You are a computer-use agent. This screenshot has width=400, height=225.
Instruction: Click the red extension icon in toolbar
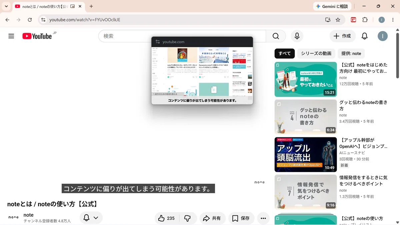coord(353,20)
